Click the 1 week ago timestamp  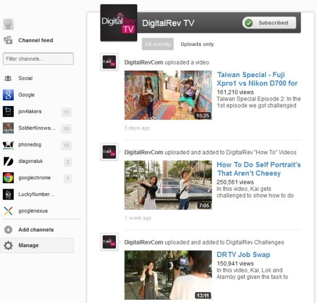pyautogui.click(x=138, y=218)
